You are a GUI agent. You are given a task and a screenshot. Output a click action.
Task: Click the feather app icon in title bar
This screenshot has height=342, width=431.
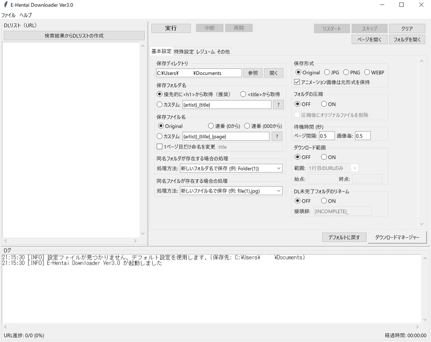(x=5, y=5)
